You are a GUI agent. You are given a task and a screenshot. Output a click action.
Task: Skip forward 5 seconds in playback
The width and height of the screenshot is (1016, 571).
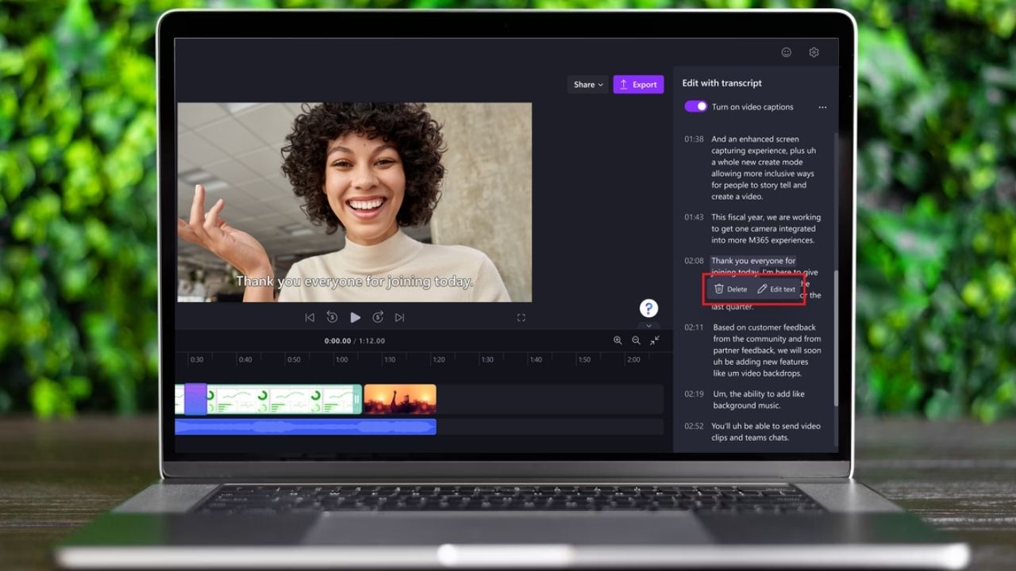(x=378, y=316)
